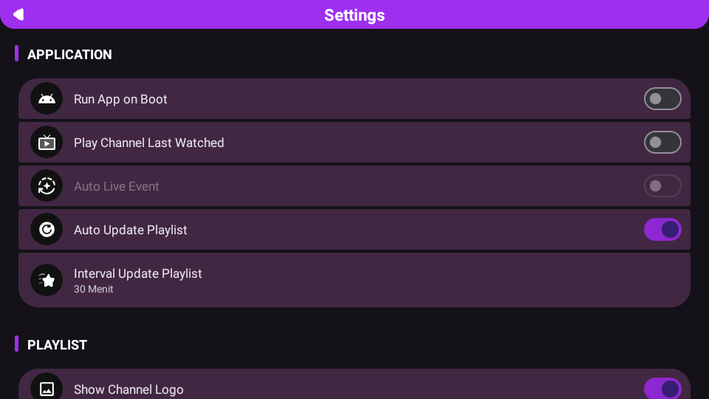Open the Interval Update Playlist setting

click(354, 280)
